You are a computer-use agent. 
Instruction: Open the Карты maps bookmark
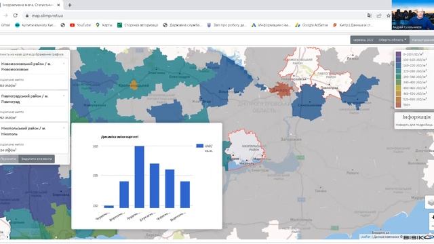click(104, 25)
